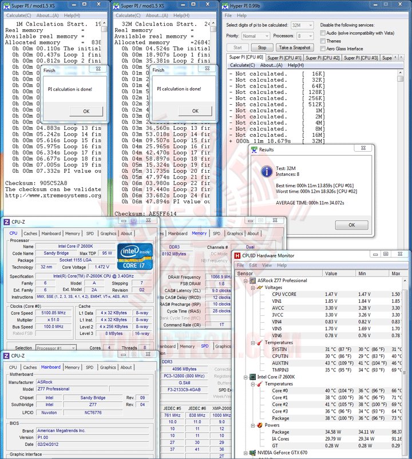Open the View menu in Hardware Monitor
Screen dimensions: 412x459
pos(267,265)
